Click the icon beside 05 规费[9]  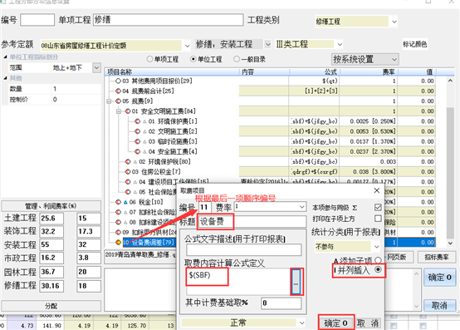(118, 101)
